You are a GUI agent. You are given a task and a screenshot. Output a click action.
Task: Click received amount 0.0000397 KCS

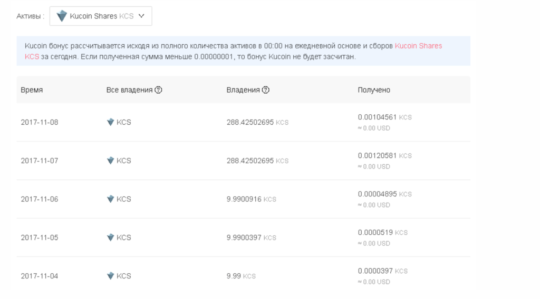(382, 271)
